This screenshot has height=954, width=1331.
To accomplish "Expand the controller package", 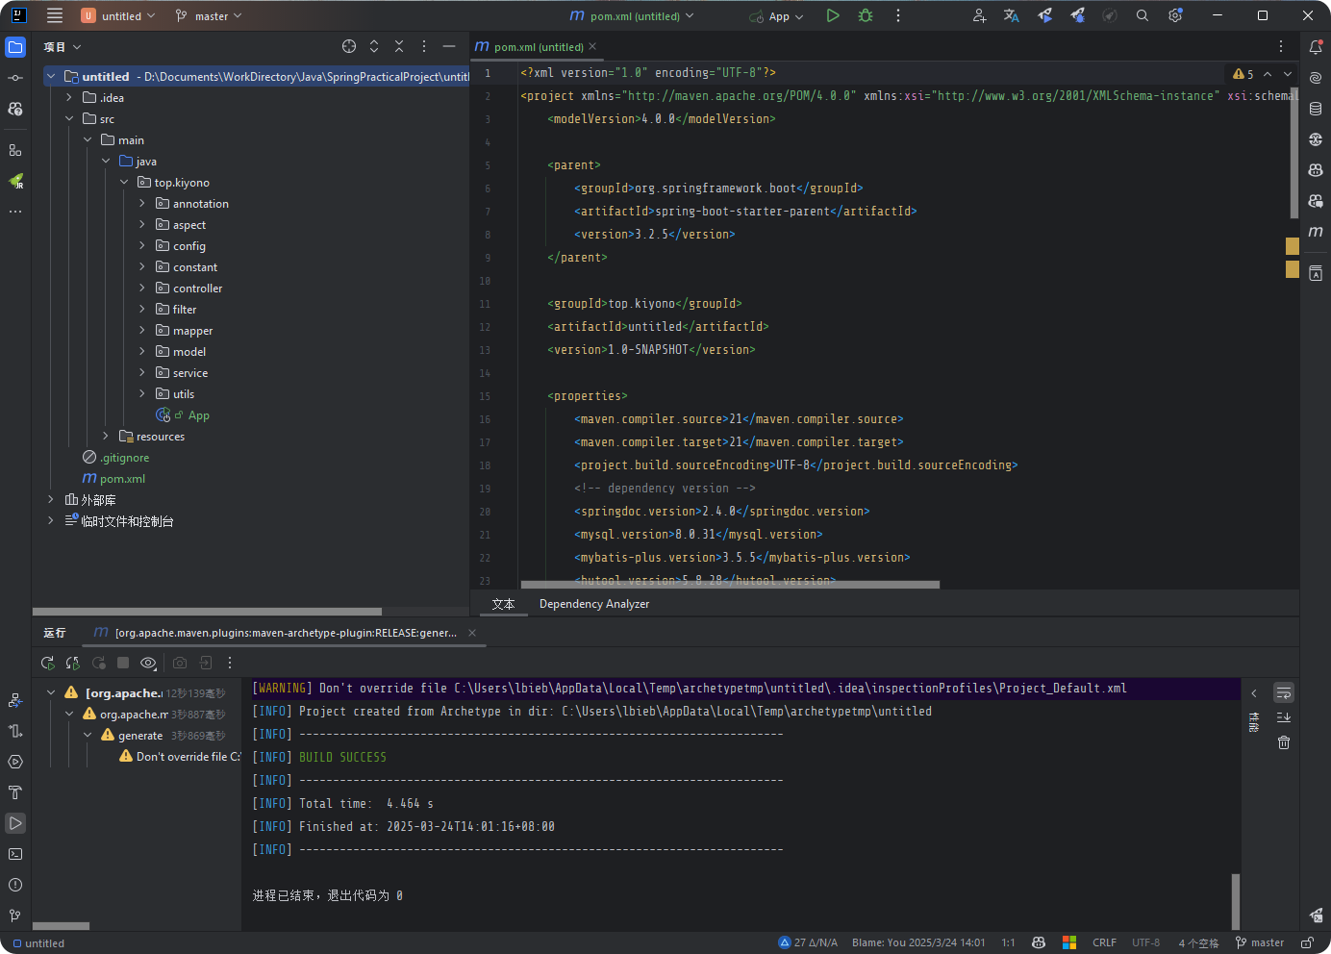I will tap(142, 288).
